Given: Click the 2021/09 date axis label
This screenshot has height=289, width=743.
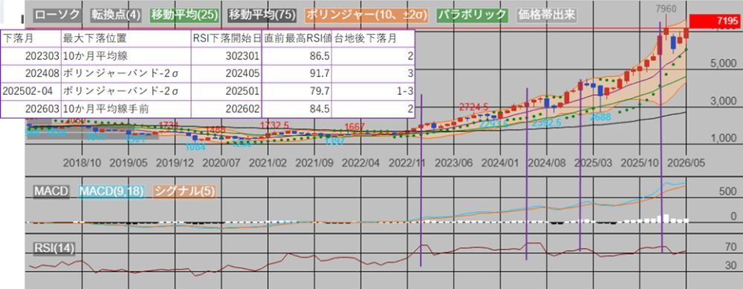Looking at the screenshot, I should 314,163.
